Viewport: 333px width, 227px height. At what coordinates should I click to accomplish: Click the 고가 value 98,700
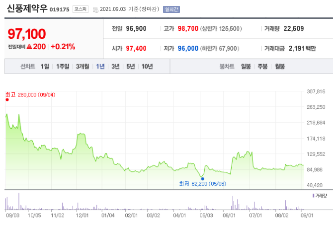tap(188, 29)
